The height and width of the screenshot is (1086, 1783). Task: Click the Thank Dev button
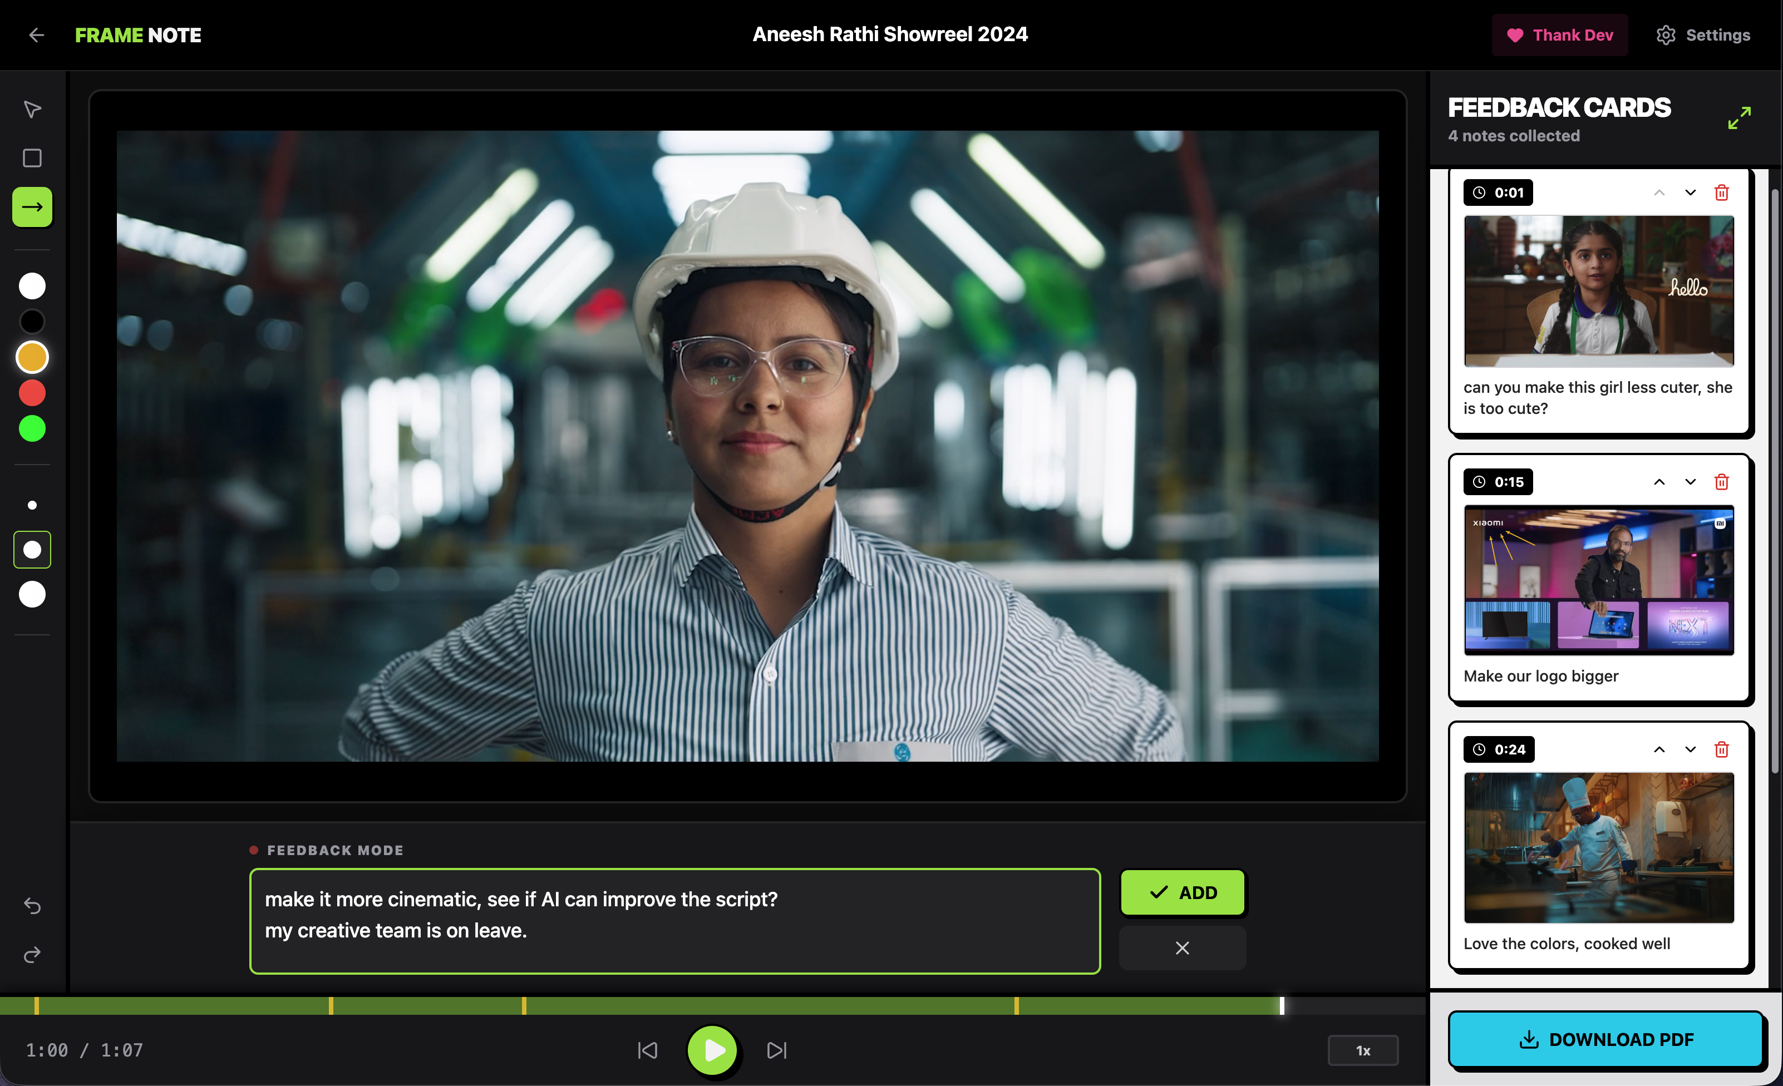click(x=1559, y=34)
